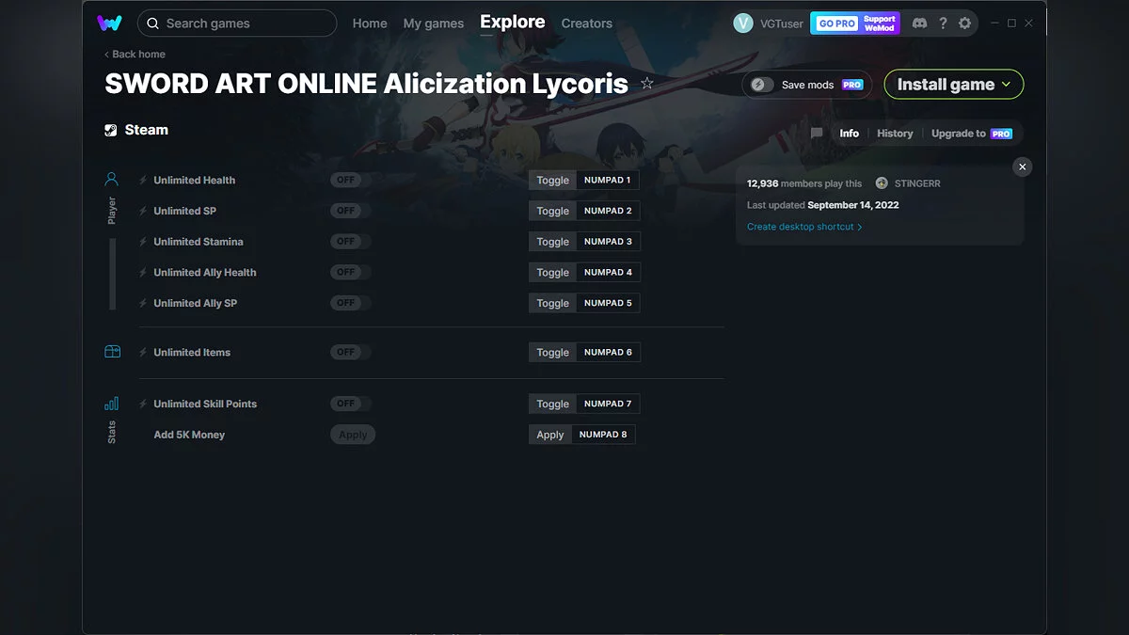Favorite the game with the star icon
Image resolution: width=1129 pixels, height=635 pixels.
pyautogui.click(x=647, y=84)
